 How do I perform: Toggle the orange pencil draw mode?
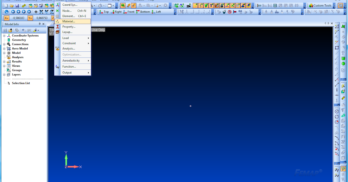(128, 5)
